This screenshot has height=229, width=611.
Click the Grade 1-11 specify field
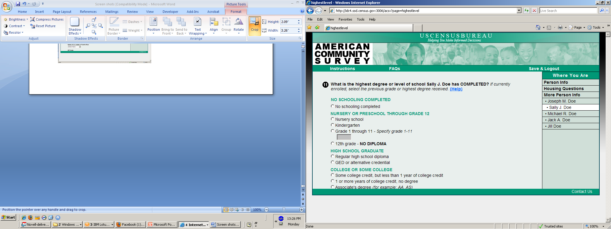pos(344,137)
